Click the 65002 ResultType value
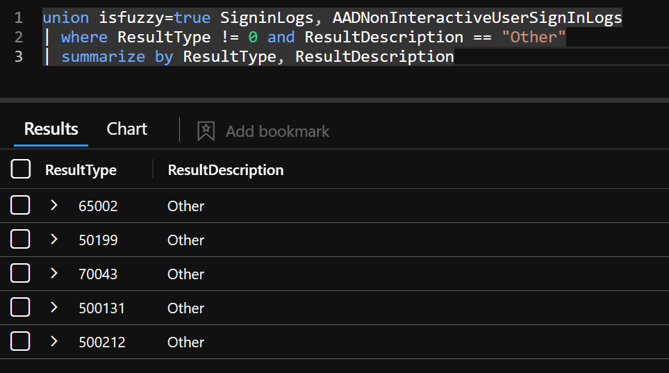669x373 pixels. pos(98,206)
